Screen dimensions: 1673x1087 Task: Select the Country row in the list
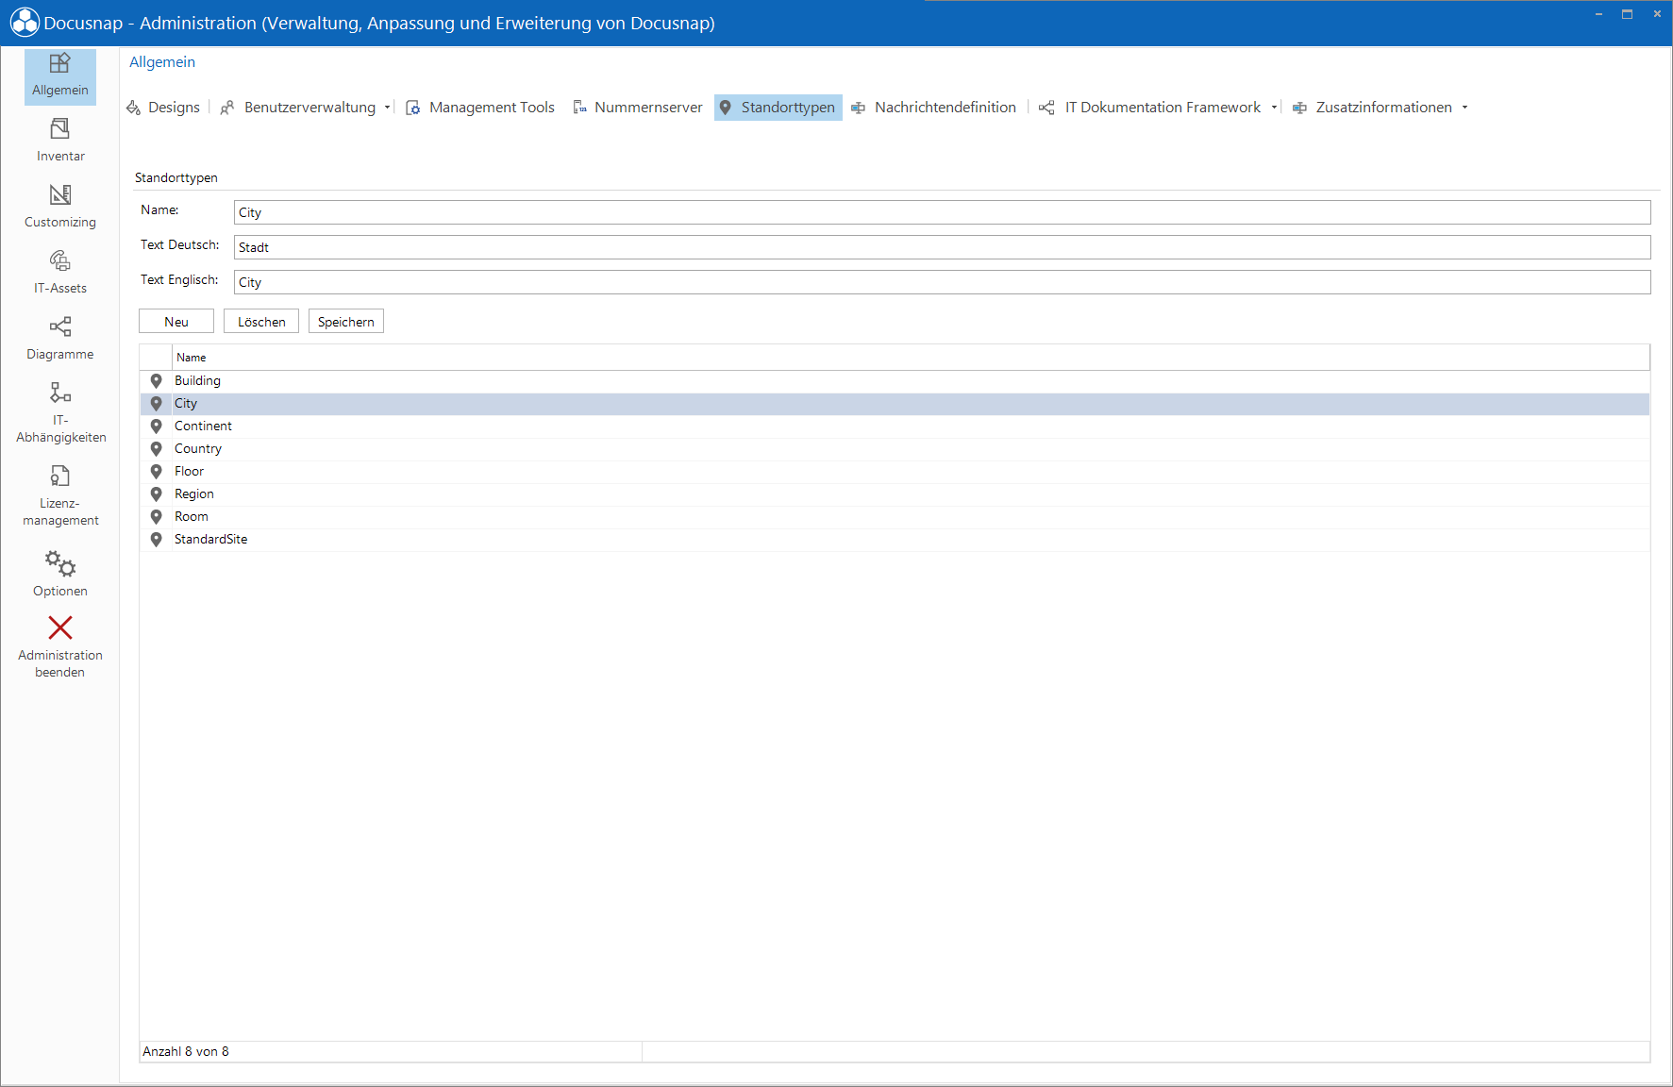coord(895,449)
